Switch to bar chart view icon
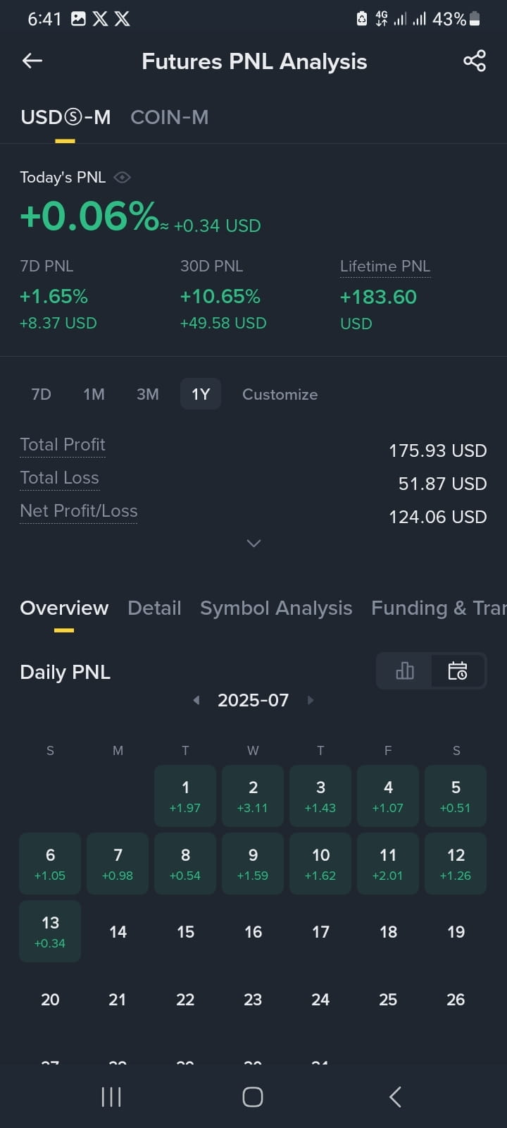The width and height of the screenshot is (507, 1128). 405,670
